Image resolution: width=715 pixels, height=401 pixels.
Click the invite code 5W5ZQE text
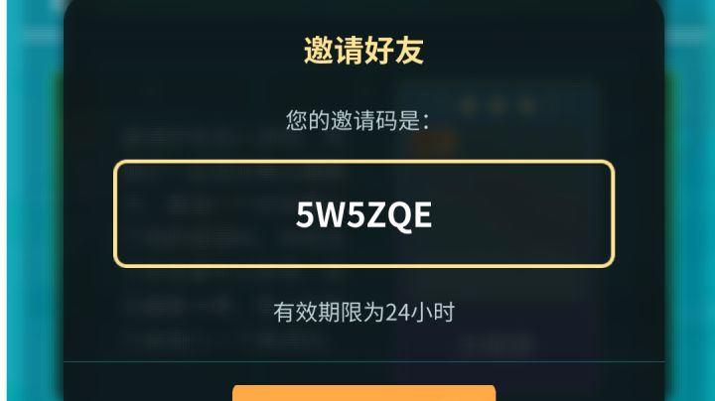363,215
